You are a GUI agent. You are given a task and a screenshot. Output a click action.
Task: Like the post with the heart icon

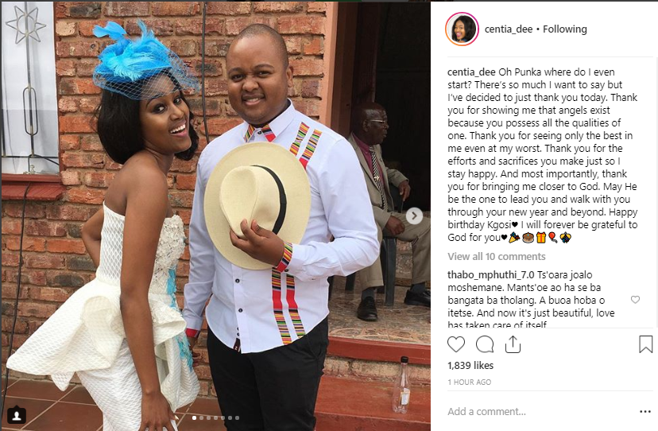(455, 344)
